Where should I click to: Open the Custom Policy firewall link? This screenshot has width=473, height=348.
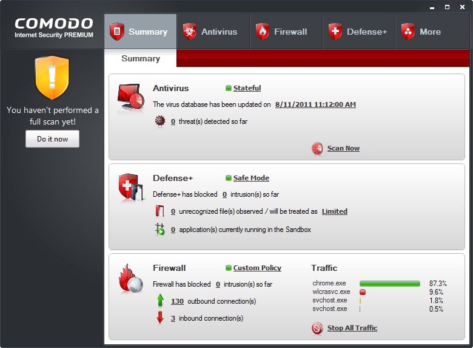257,268
